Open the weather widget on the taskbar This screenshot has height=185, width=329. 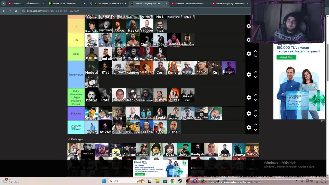[11, 181]
